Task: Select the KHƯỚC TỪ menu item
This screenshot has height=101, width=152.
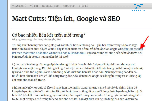Action: [69, 6]
